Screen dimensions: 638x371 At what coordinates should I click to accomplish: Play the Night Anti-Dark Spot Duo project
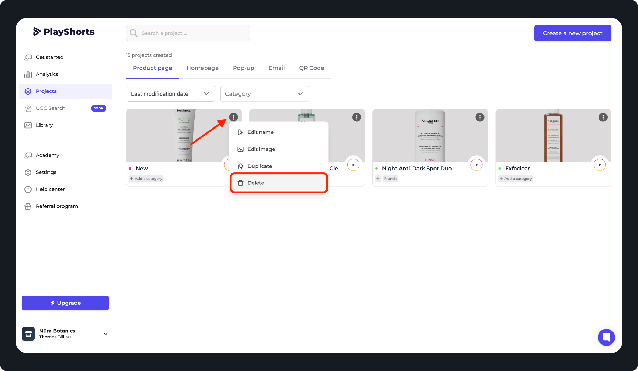pyautogui.click(x=476, y=165)
